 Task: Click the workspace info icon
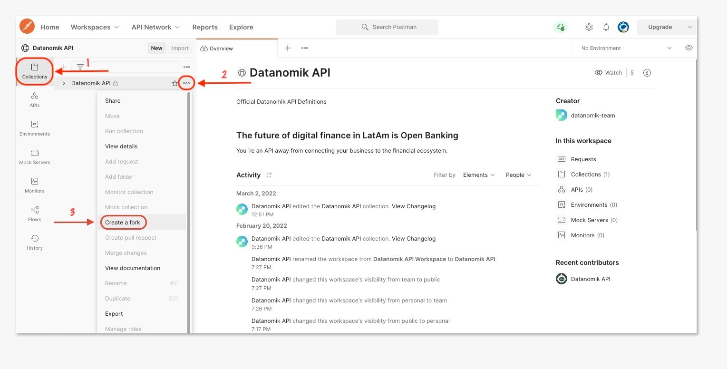[x=647, y=73]
